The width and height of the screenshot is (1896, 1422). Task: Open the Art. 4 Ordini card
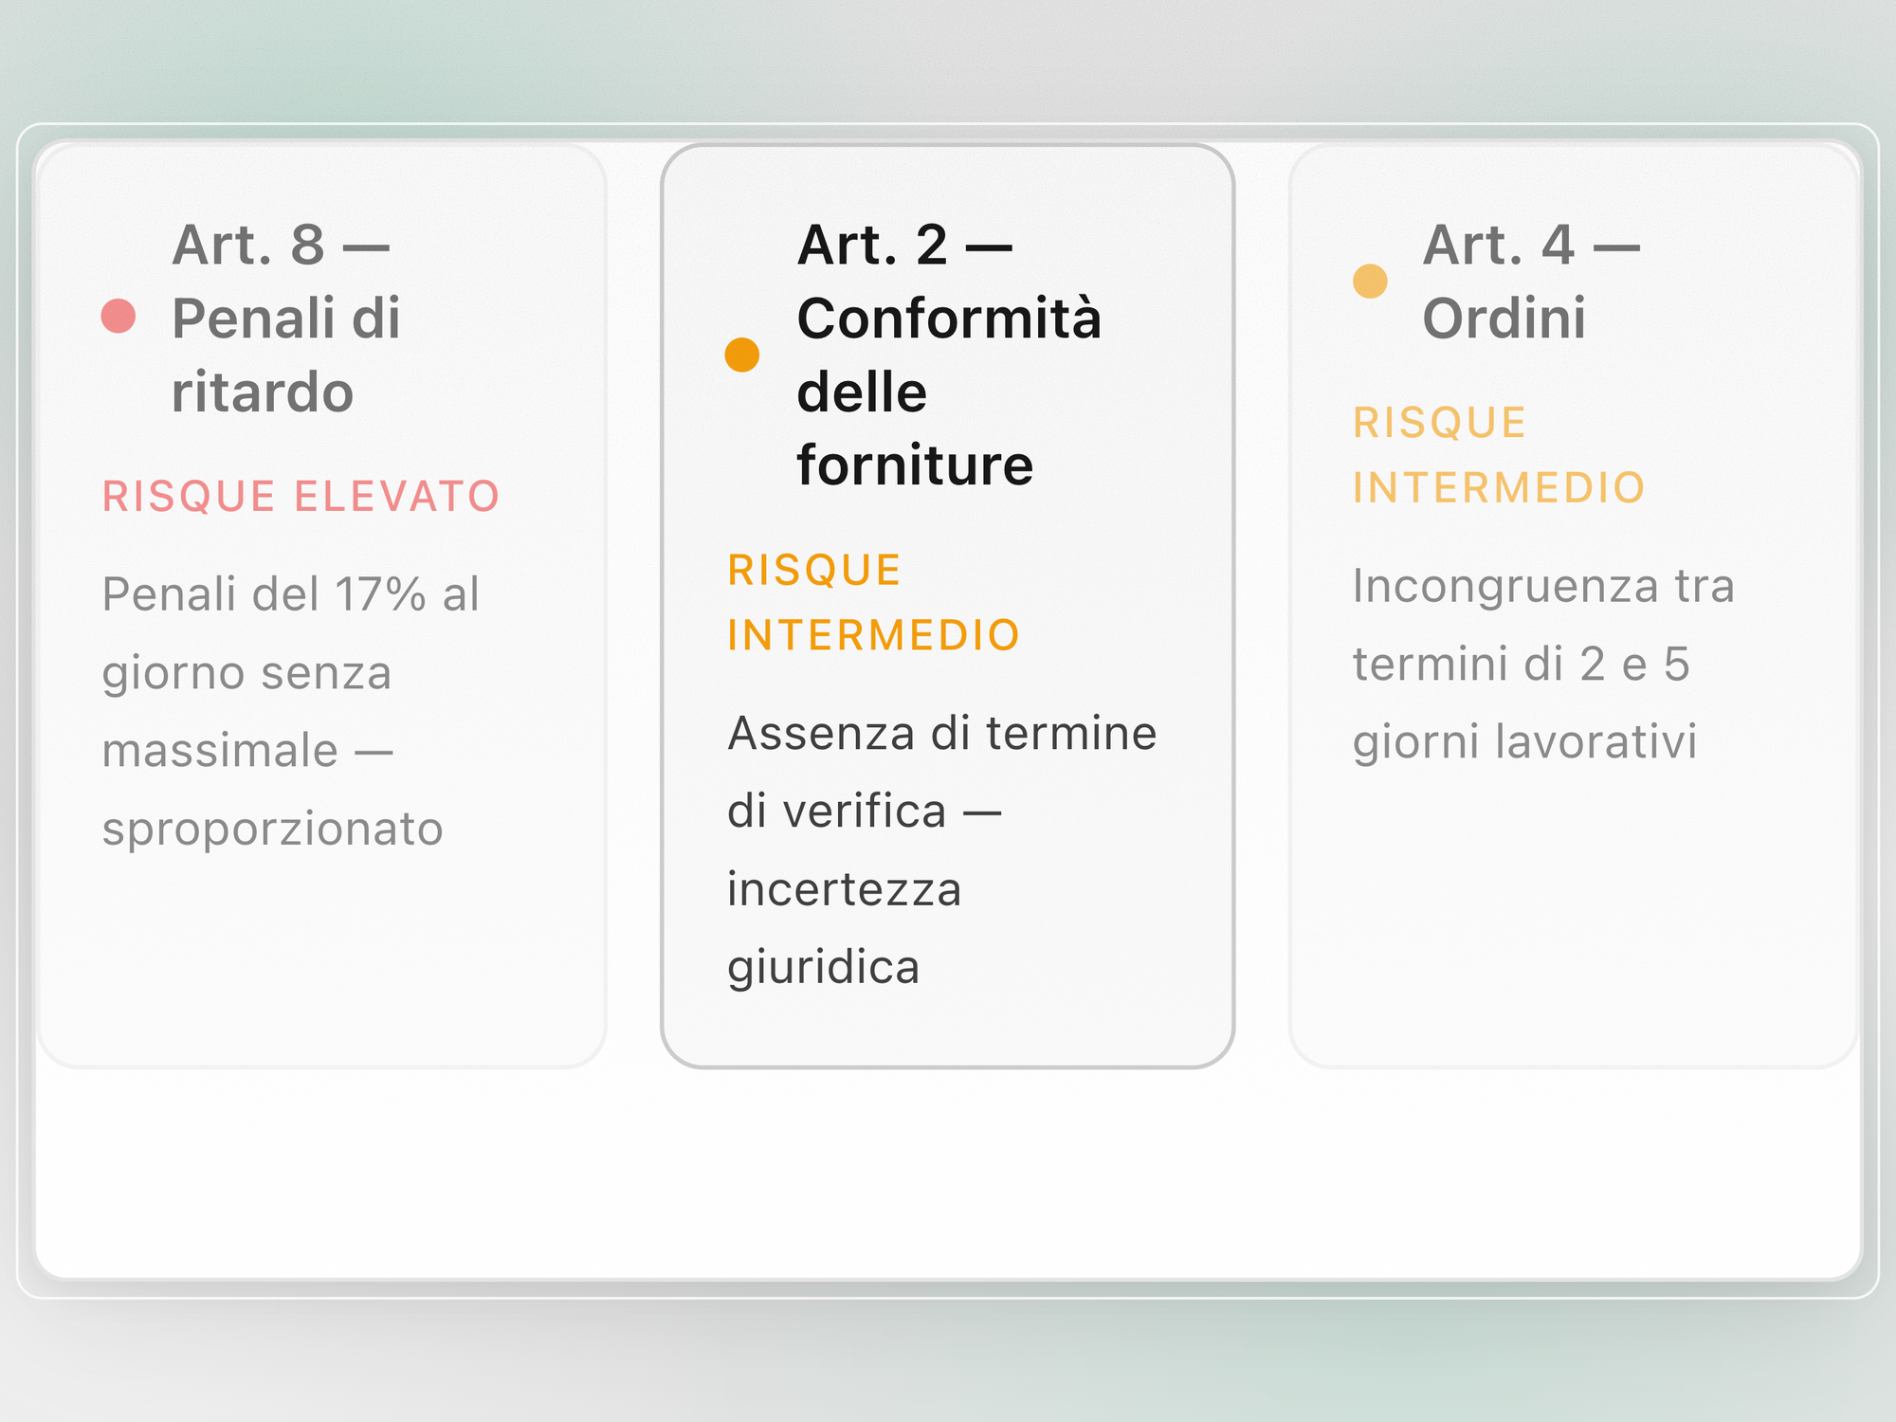click(1573, 605)
